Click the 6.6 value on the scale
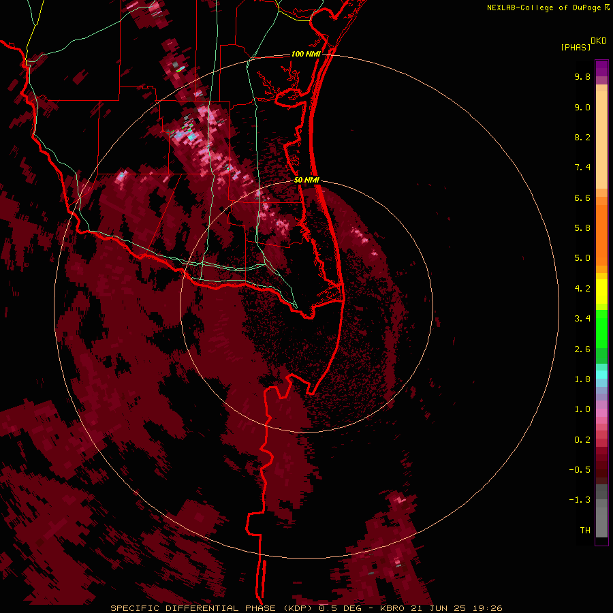Viewport: 613px width, 613px height. tap(582, 198)
